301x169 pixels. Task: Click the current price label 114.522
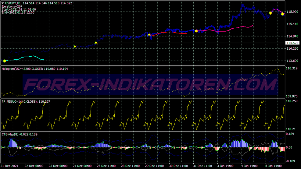pos(292,43)
